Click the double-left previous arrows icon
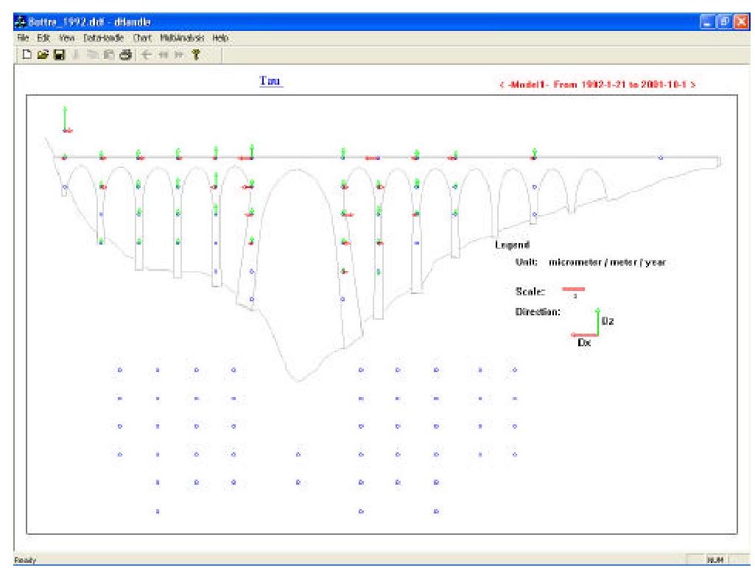Image resolution: width=755 pixels, height=568 pixels. 164,55
